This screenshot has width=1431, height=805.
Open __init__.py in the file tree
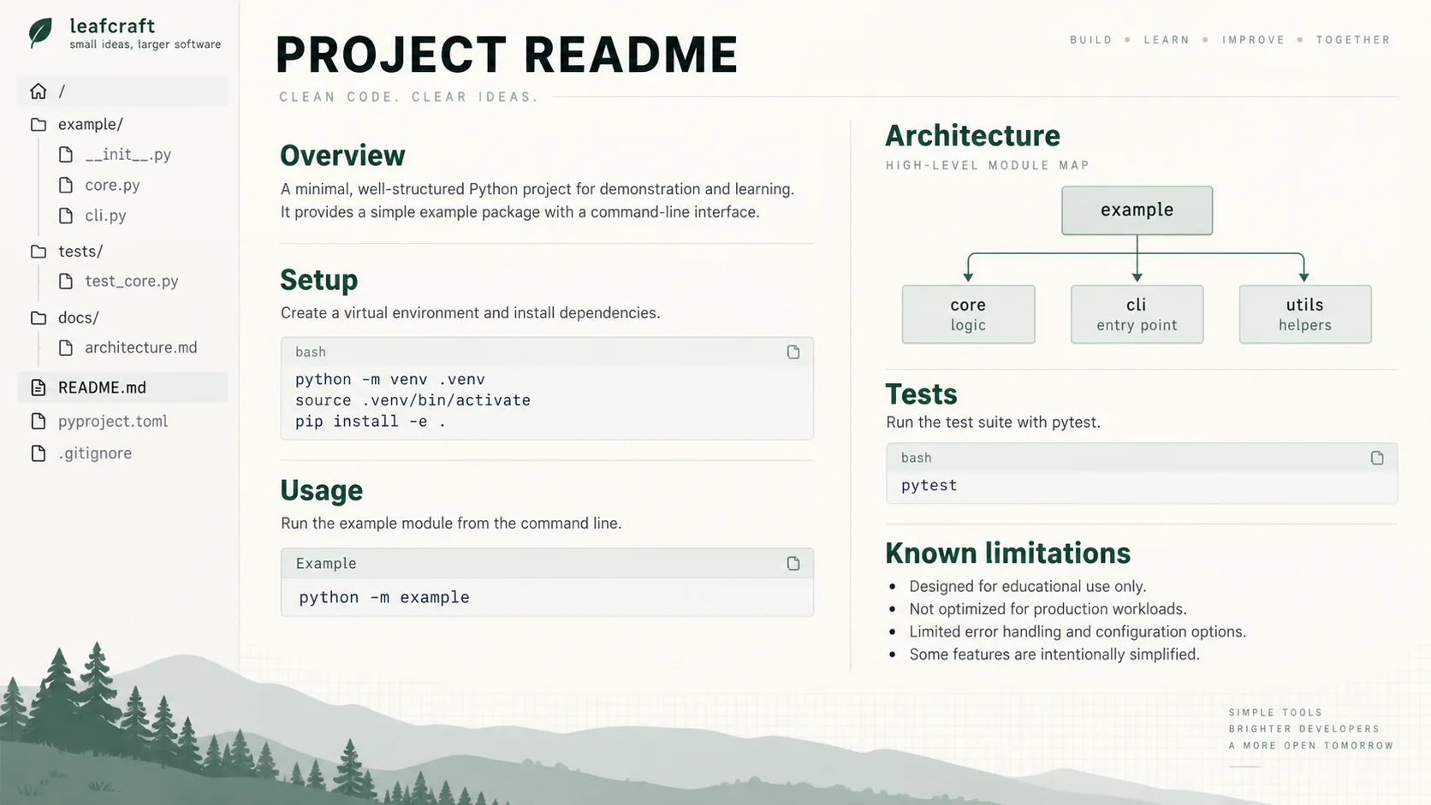[x=128, y=155]
